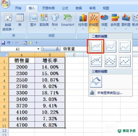
Task: Switch to the 开始 tab
Action: (18, 8)
